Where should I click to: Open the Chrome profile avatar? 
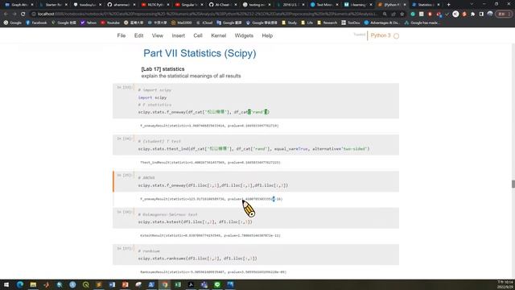(x=490, y=14)
